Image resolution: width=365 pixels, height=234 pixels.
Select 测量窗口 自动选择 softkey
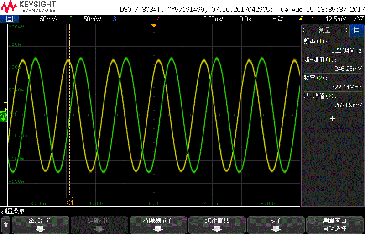point(335,224)
